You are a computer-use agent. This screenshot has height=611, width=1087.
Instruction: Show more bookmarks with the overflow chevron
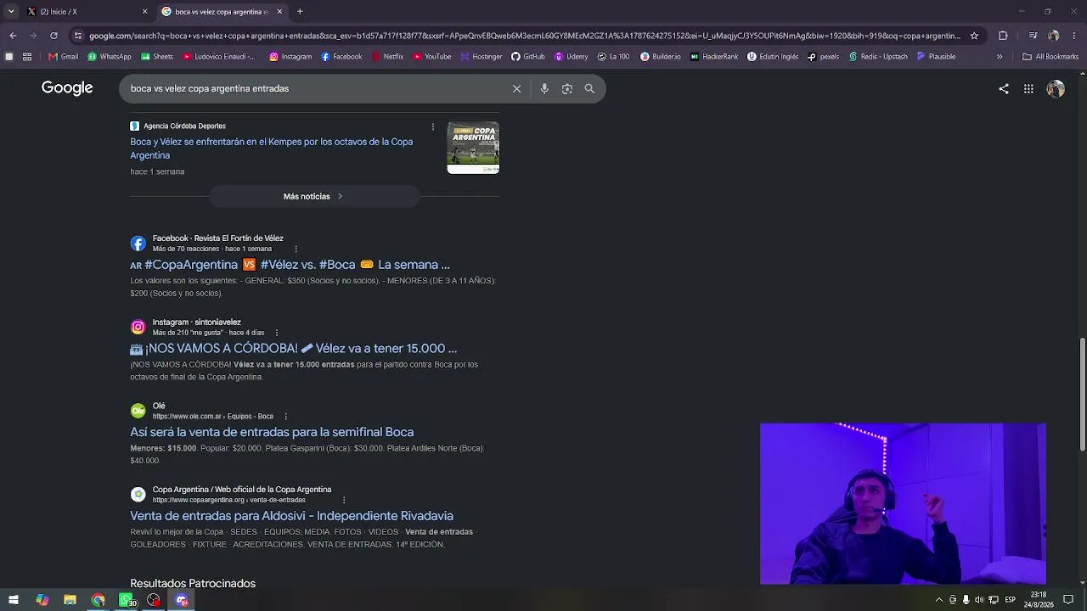1000,57
